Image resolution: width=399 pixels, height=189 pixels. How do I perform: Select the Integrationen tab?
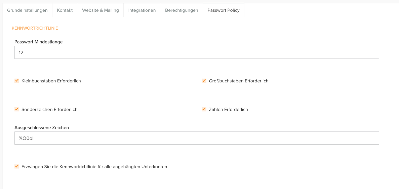point(142,10)
